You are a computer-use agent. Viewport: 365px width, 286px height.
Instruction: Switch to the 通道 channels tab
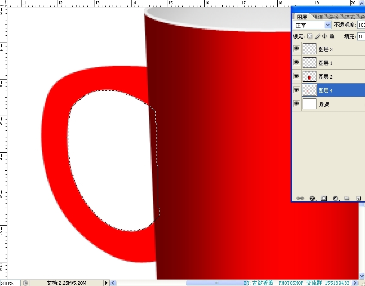click(x=318, y=17)
